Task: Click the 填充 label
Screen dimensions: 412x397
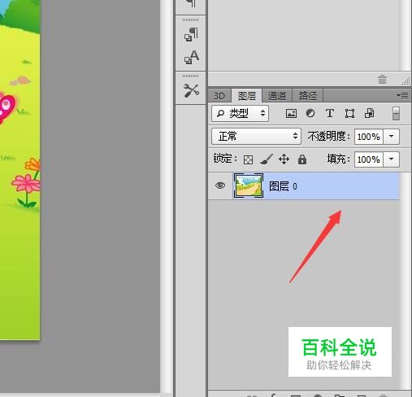Action: pos(338,159)
